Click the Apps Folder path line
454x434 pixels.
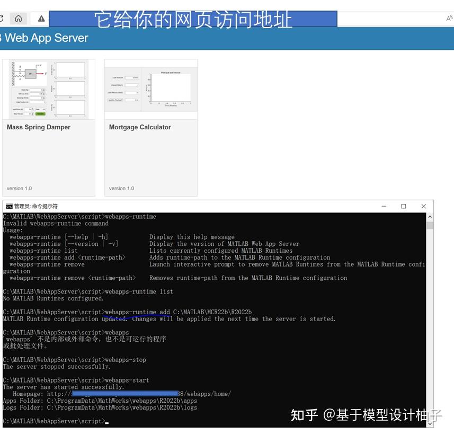[100, 401]
